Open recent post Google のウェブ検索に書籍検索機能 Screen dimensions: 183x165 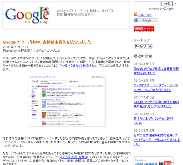pyautogui.click(x=156, y=71)
